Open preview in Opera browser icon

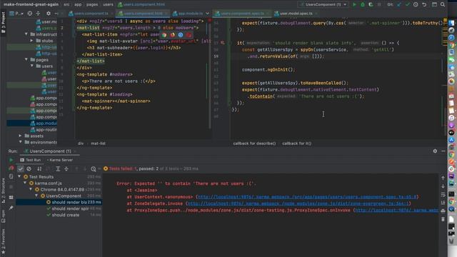tap(189, 35)
